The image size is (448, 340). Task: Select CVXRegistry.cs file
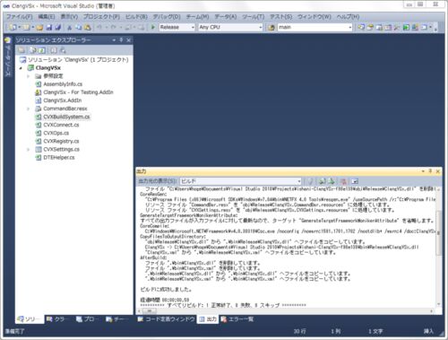[x=61, y=141]
